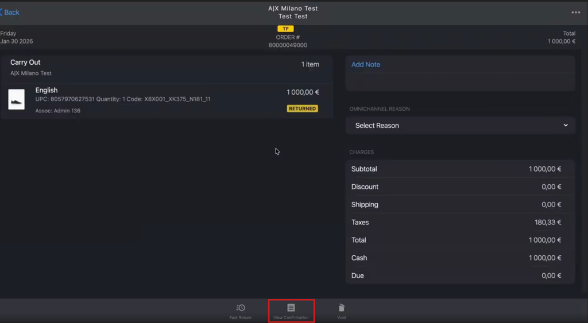Screen dimensions: 588x323
Task: Click the Discount row
Action: click(x=460, y=186)
